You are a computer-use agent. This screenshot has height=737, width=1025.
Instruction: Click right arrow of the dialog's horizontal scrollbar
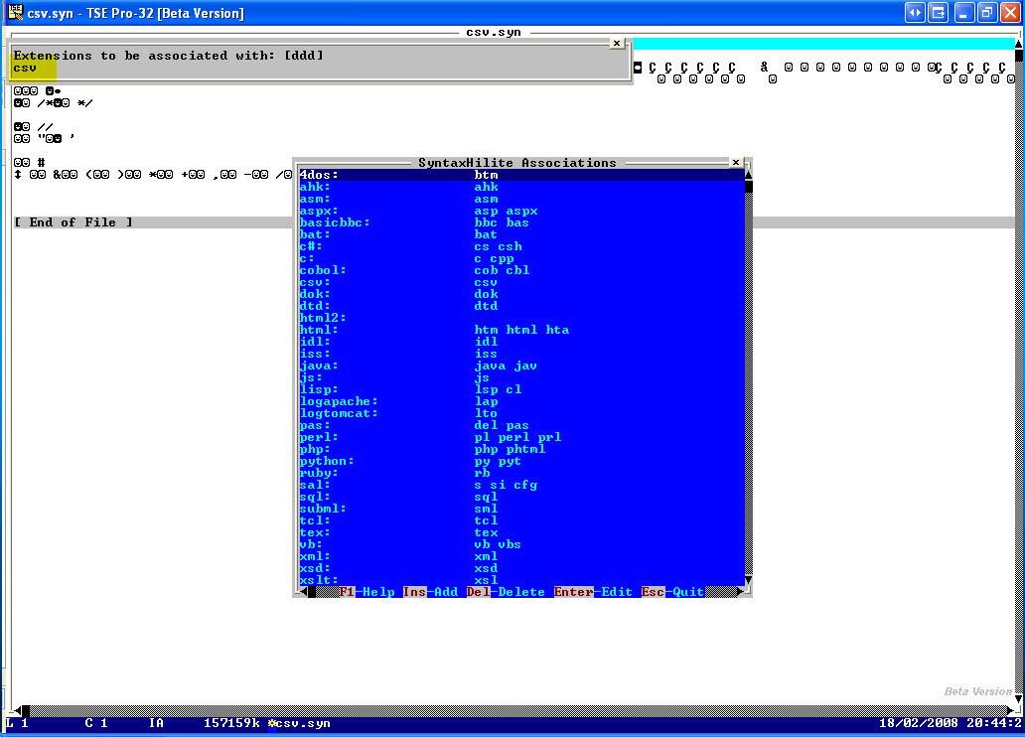coord(741,592)
